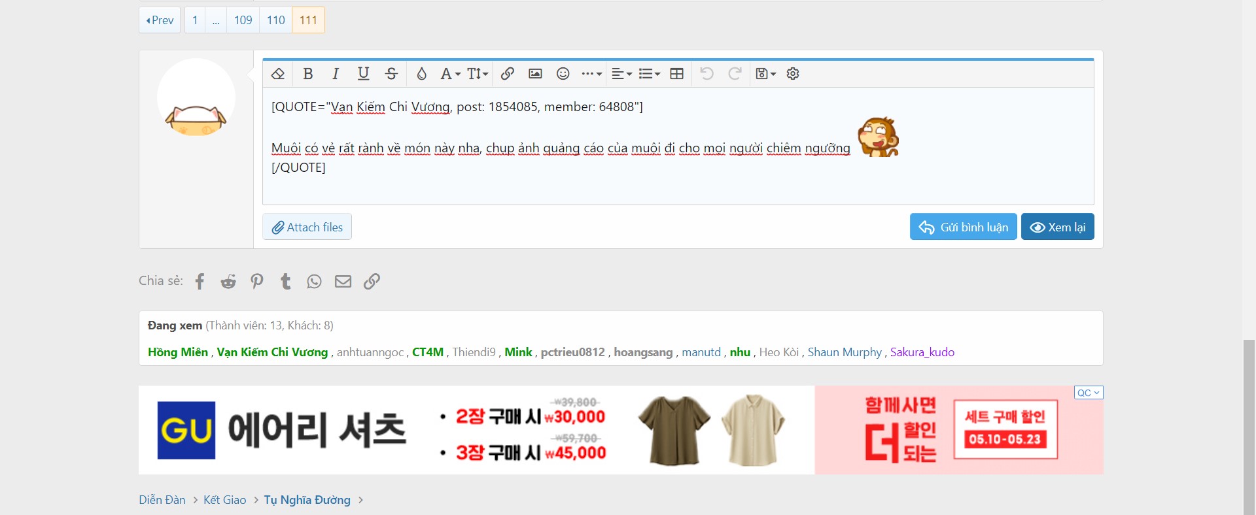
Task: Open the insert image tool
Action: pyautogui.click(x=535, y=74)
